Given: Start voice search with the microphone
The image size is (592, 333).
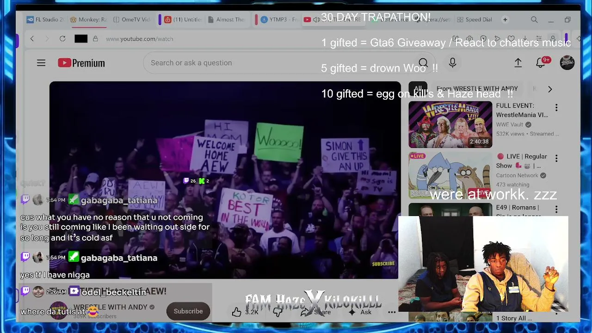Looking at the screenshot, I should tap(452, 63).
